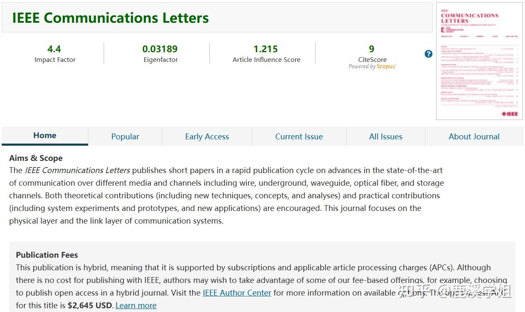525x312 pixels.
Task: Click the Learn more link
Action: tap(136, 305)
